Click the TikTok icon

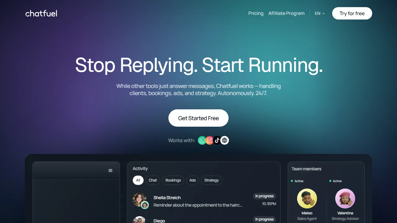coord(217,140)
